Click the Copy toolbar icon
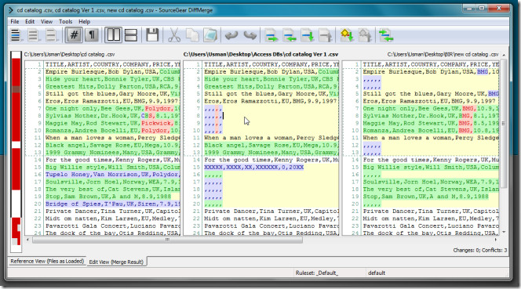 [x=192, y=35]
